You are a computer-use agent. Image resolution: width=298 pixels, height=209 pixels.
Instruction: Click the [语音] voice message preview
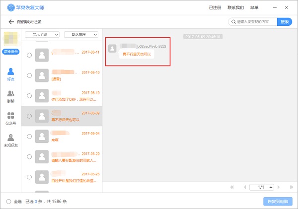56,79
